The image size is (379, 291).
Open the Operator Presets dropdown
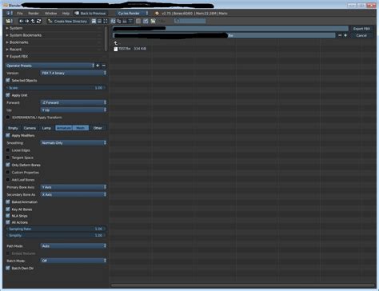pyautogui.click(x=50, y=66)
